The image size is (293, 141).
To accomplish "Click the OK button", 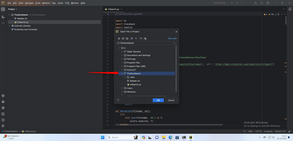I will coord(158,100).
